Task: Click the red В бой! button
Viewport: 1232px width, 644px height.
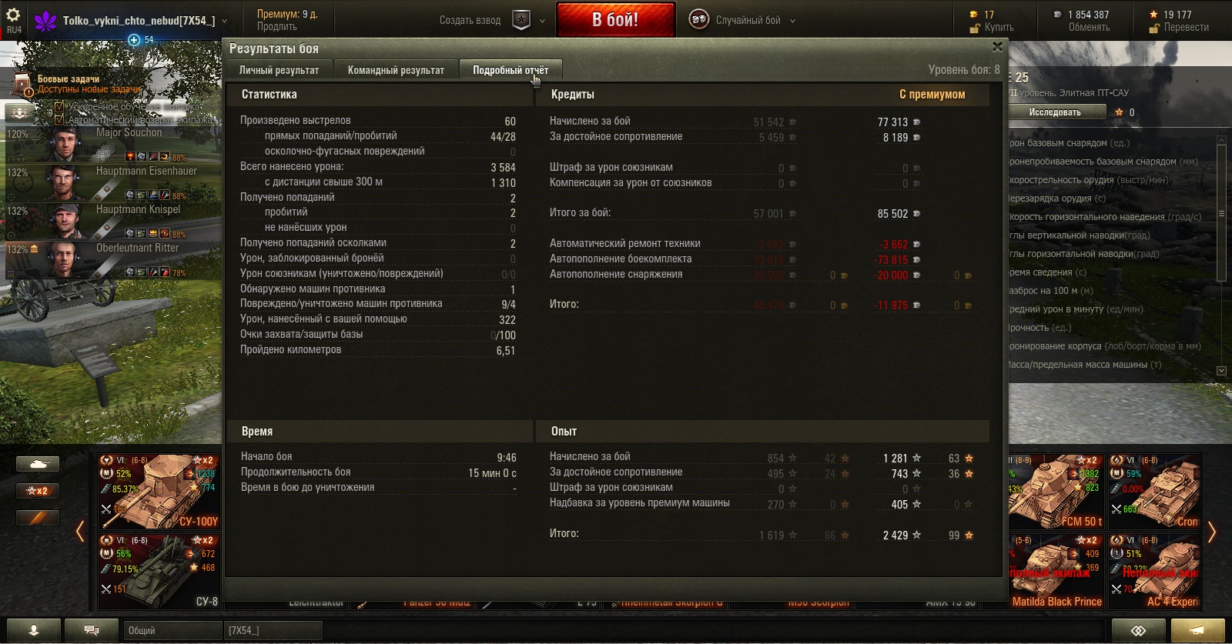Action: click(x=615, y=20)
